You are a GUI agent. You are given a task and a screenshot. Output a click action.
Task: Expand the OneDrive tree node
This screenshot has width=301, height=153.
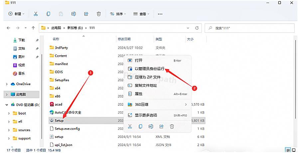point(7,84)
